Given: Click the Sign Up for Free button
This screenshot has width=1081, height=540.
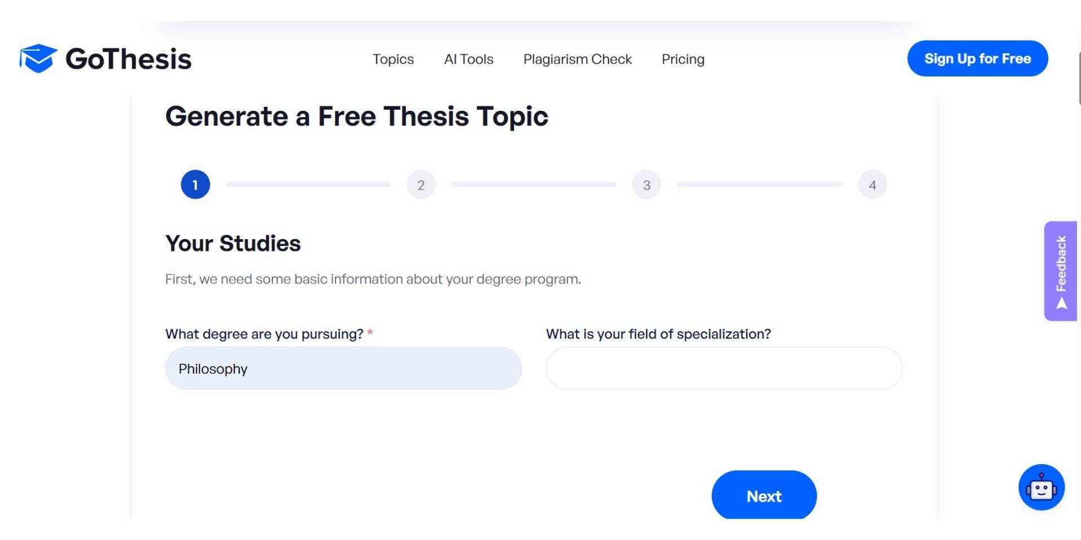Looking at the screenshot, I should [977, 58].
